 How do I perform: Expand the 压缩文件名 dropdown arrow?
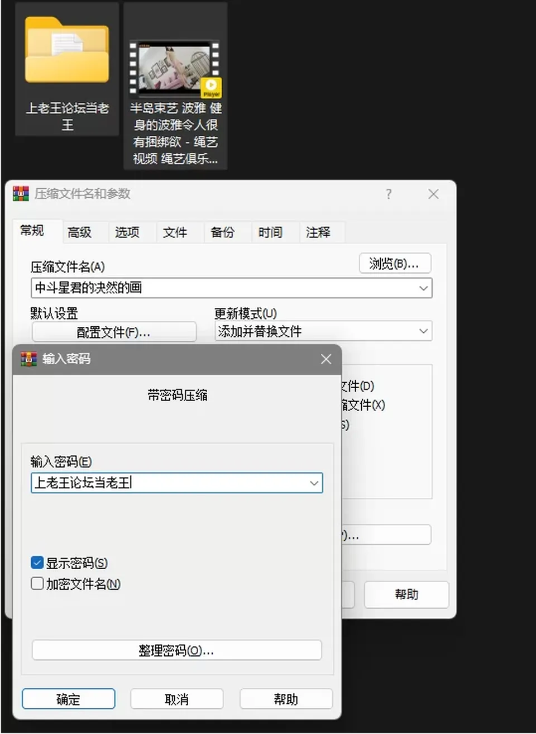(423, 288)
